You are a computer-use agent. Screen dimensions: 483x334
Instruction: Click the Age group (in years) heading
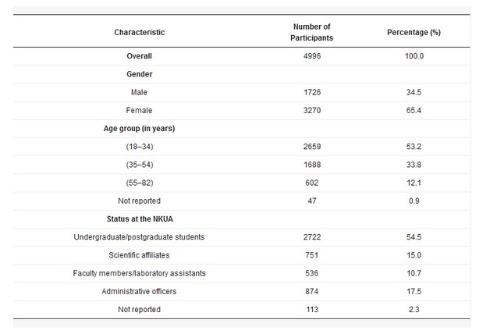(140, 128)
